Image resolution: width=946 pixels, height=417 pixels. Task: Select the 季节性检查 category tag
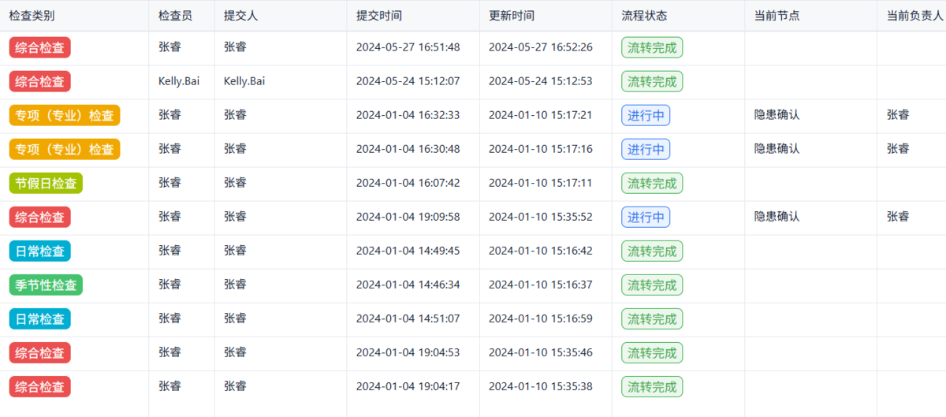46,285
